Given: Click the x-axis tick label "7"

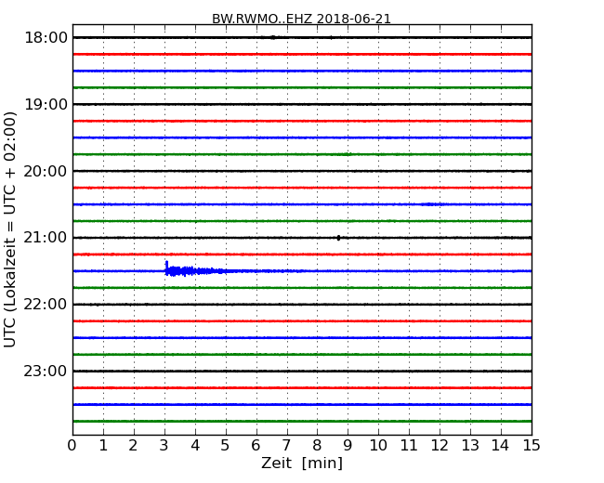Looking at the screenshot, I should [x=286, y=446].
